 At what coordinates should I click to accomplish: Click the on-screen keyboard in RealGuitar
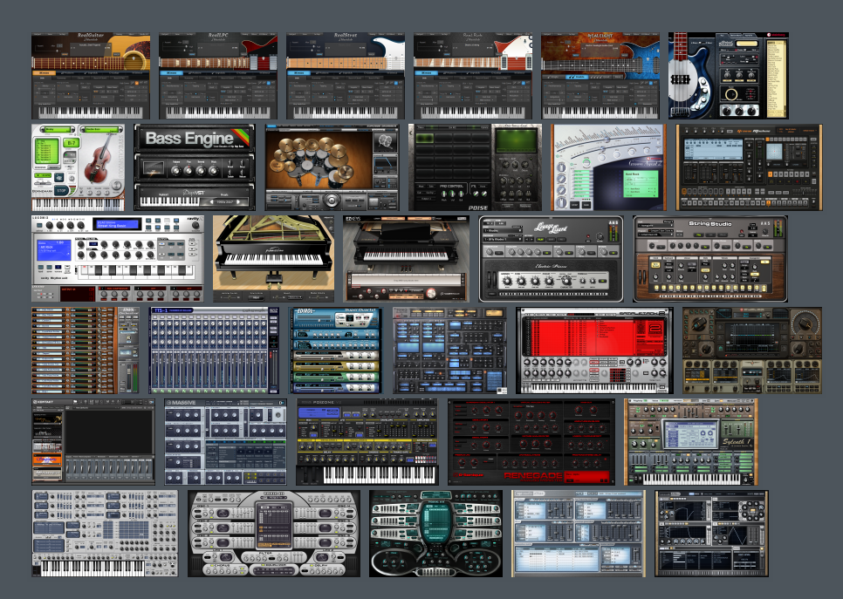pyautogui.click(x=92, y=112)
